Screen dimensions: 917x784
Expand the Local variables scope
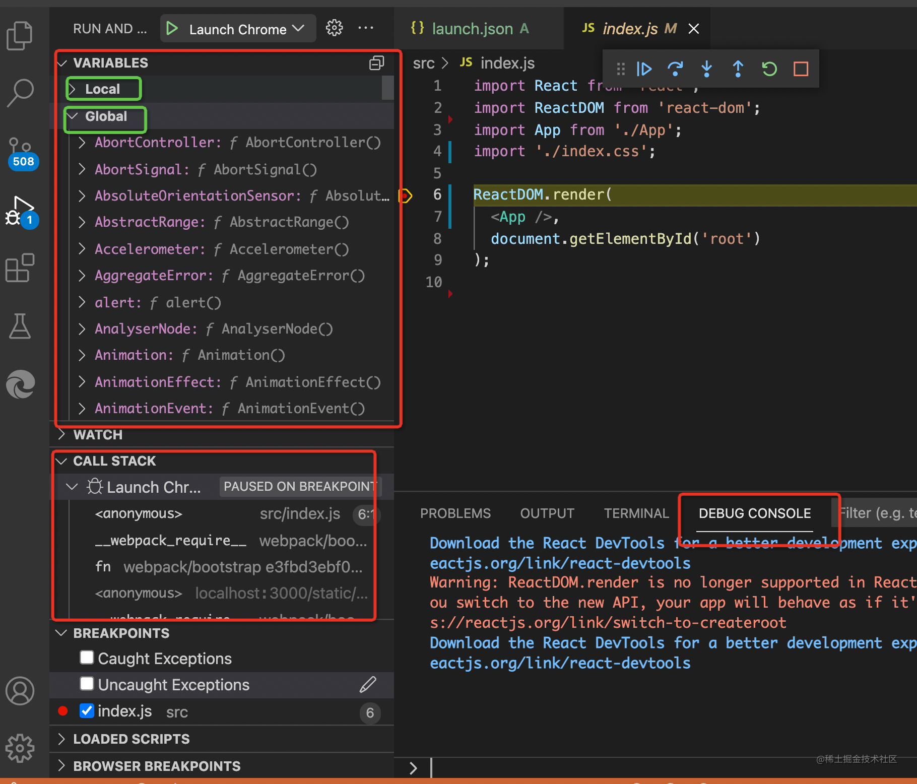103,89
